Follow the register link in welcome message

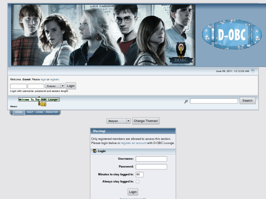(55, 80)
